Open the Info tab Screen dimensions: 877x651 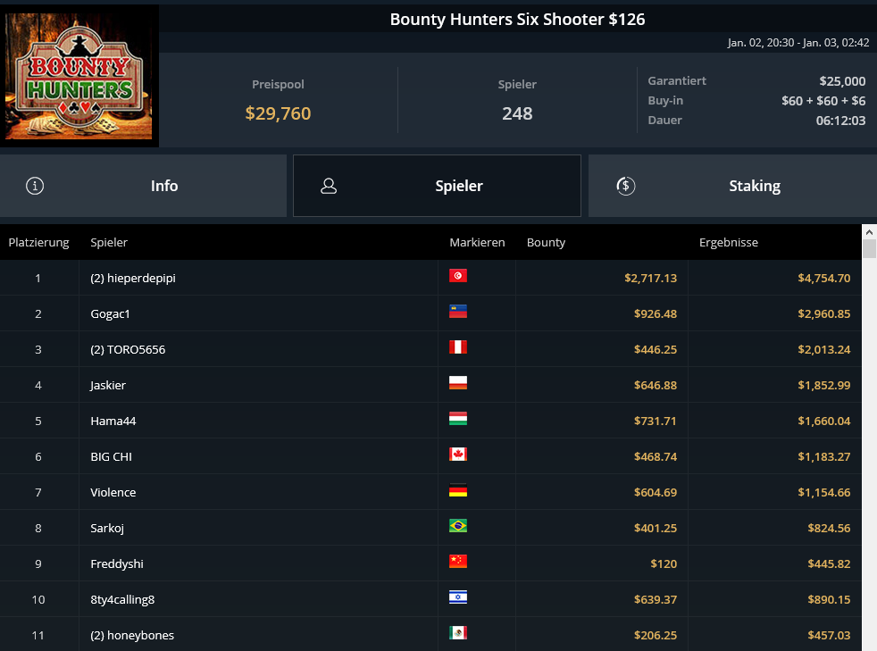tap(143, 186)
